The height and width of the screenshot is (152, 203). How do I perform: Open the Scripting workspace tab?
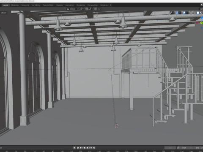click(x=104, y=5)
